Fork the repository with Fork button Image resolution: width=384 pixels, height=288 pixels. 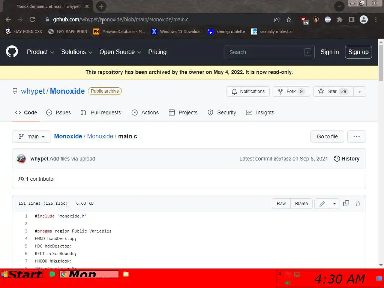pos(291,91)
